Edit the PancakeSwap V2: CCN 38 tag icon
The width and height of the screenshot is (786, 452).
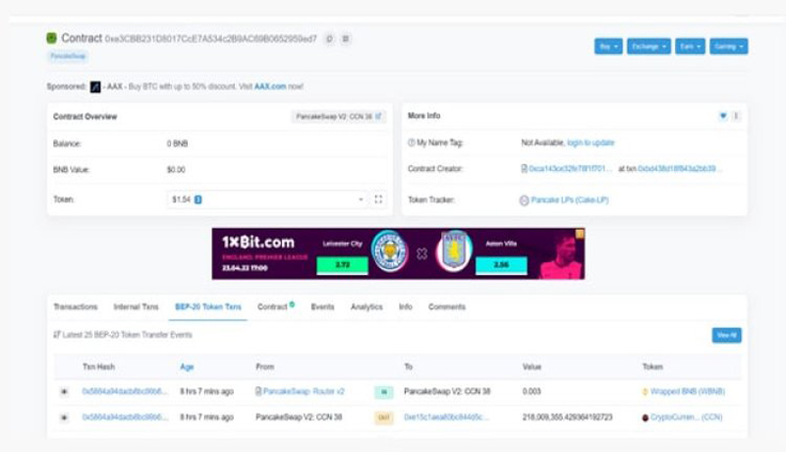[378, 116]
